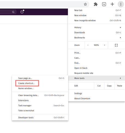Click the Copy button in Edit row
Screen dimensions: 125x133
pyautogui.click(x=109, y=86)
